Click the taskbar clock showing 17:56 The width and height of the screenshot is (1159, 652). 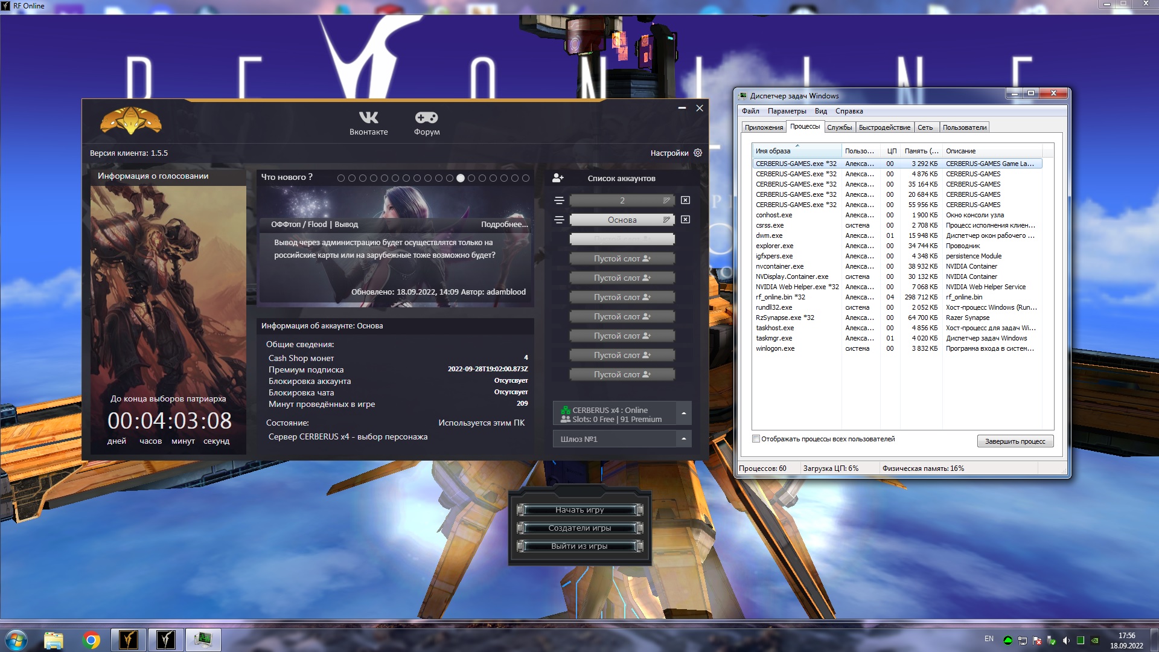[x=1126, y=636]
